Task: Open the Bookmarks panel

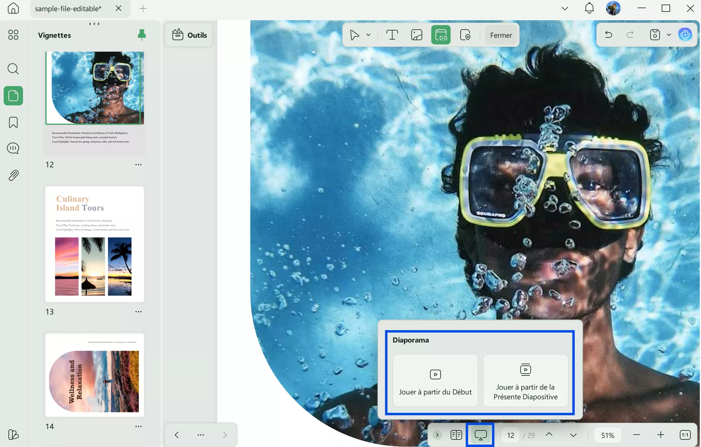Action: click(13, 122)
